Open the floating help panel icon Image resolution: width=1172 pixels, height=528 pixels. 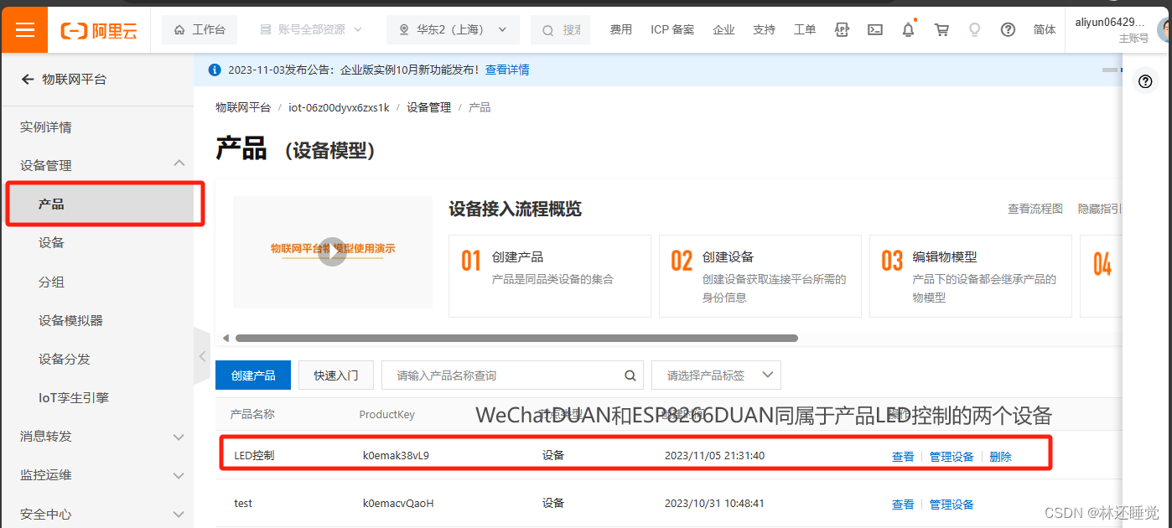coord(1145,80)
